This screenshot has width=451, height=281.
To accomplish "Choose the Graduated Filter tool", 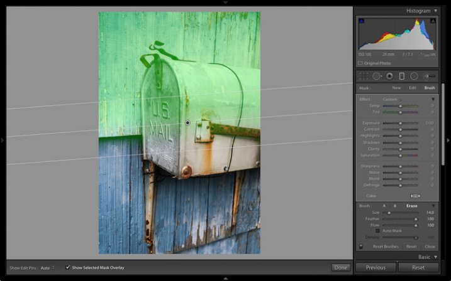I will 401,76.
